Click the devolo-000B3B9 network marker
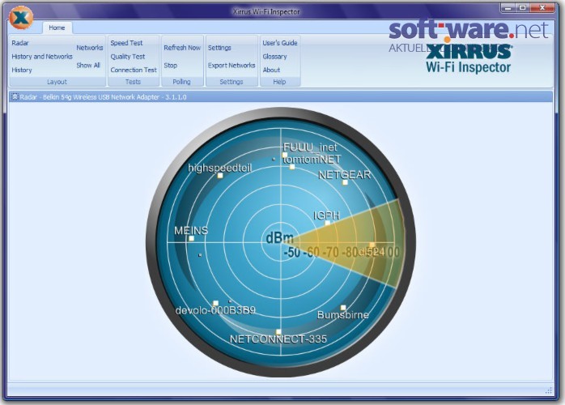 (x=215, y=303)
